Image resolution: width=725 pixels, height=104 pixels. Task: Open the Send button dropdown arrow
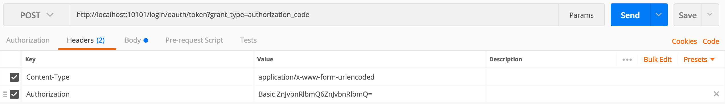[x=659, y=15]
